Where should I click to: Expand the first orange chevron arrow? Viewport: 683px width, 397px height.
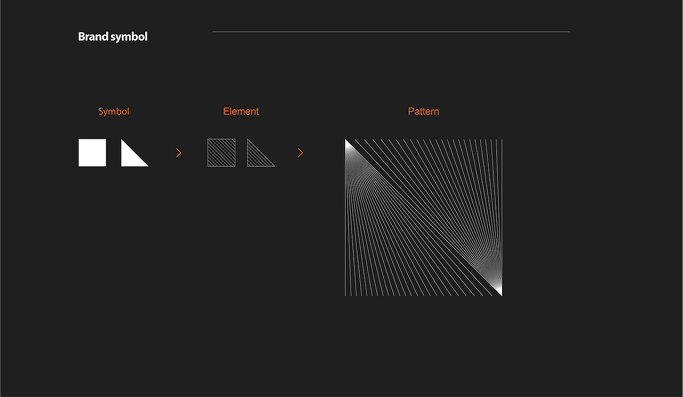pos(178,153)
